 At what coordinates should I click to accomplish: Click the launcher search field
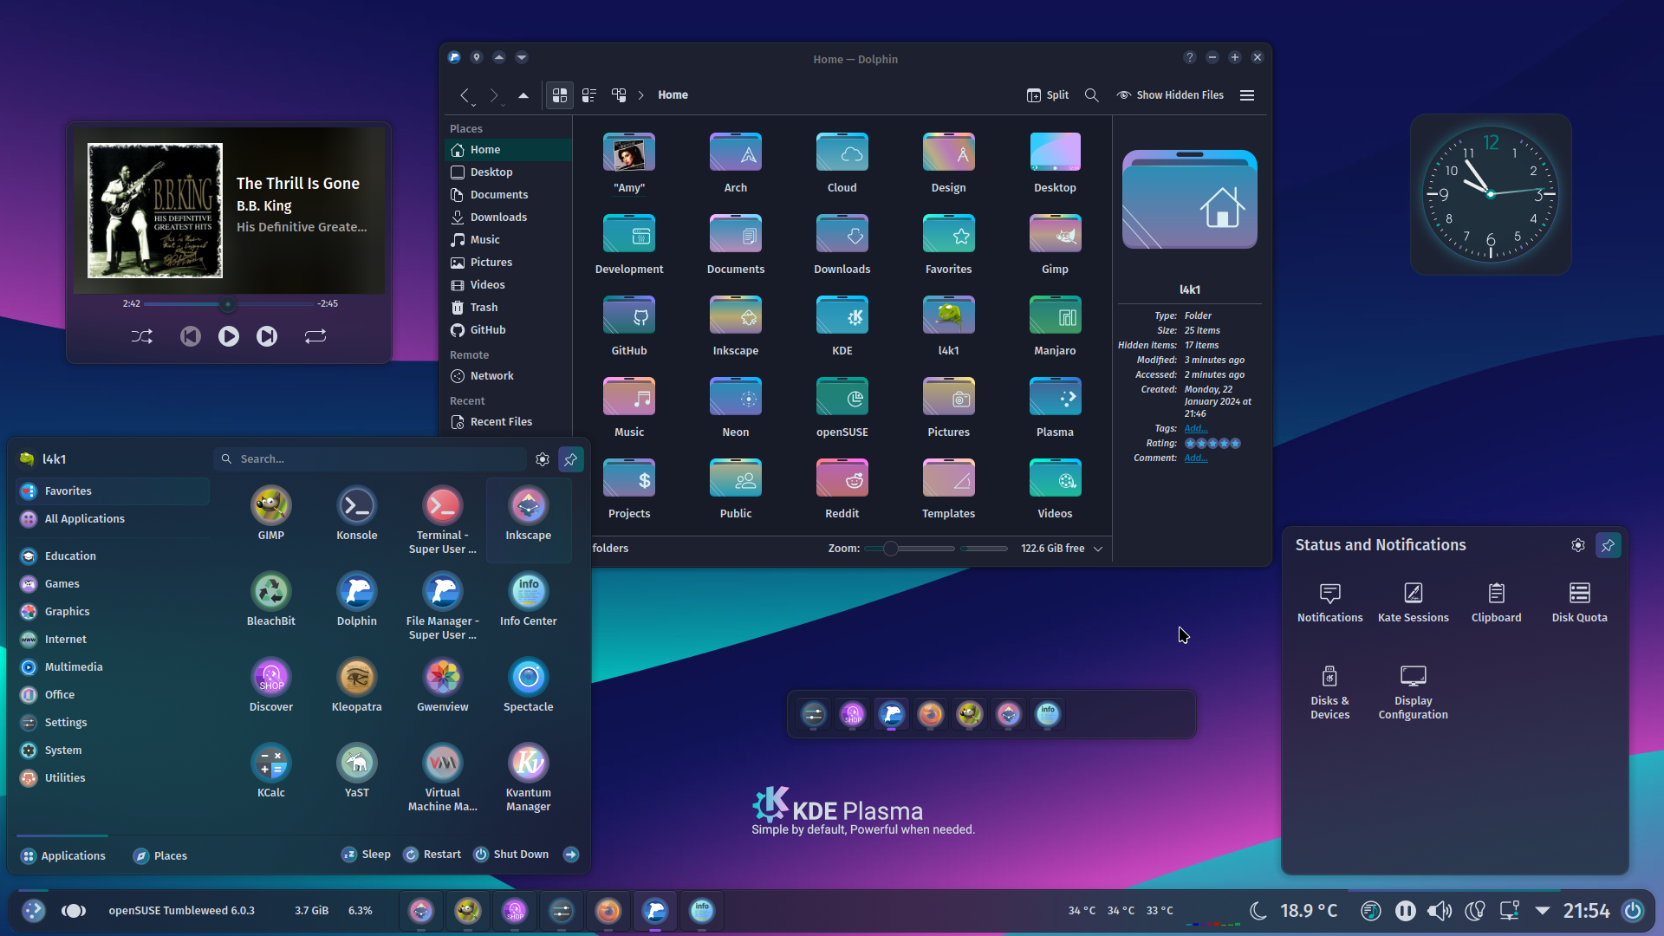(x=370, y=459)
